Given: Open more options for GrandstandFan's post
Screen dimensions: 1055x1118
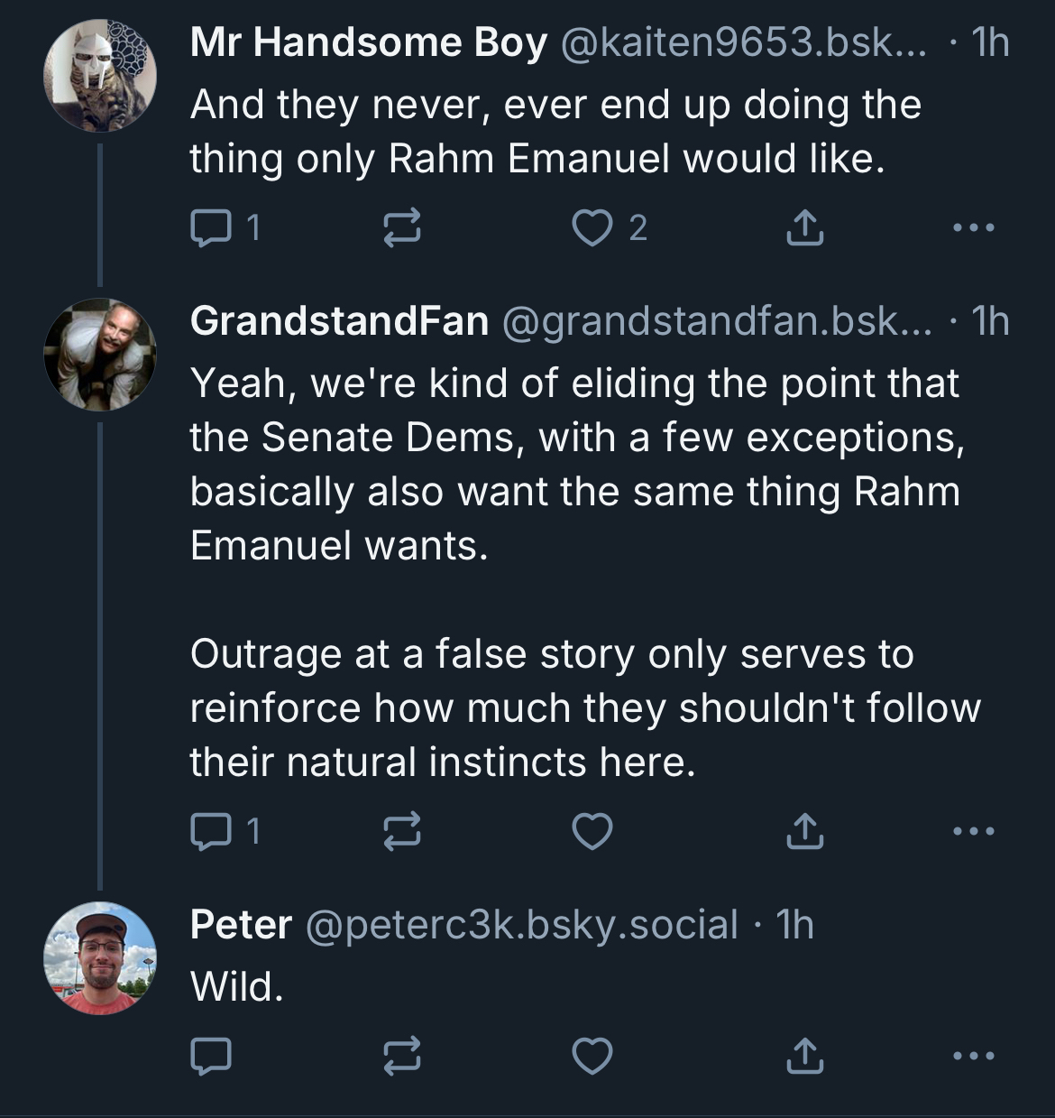Looking at the screenshot, I should [975, 831].
